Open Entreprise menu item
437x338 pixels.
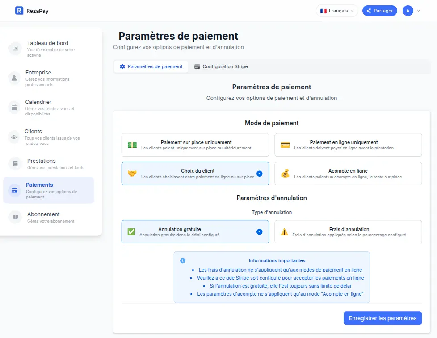49,78
